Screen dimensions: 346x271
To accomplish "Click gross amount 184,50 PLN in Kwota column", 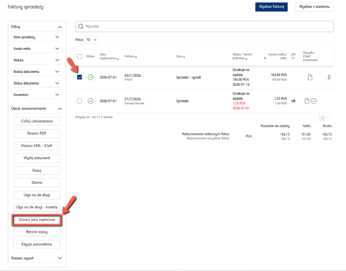I will coord(279,75).
